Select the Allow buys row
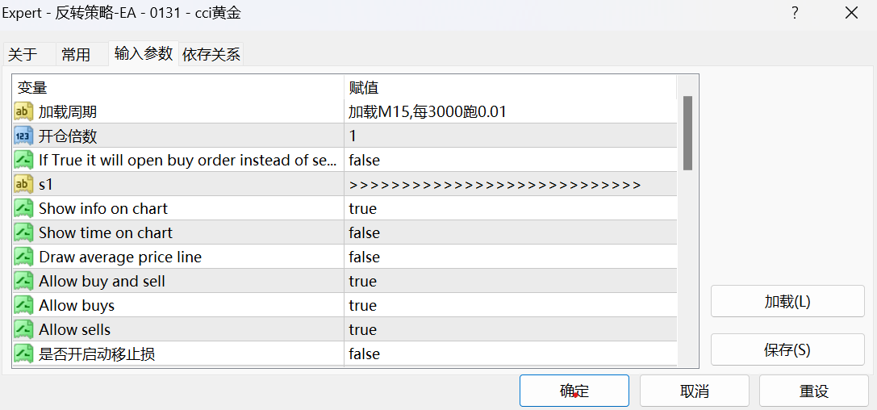 coord(345,305)
